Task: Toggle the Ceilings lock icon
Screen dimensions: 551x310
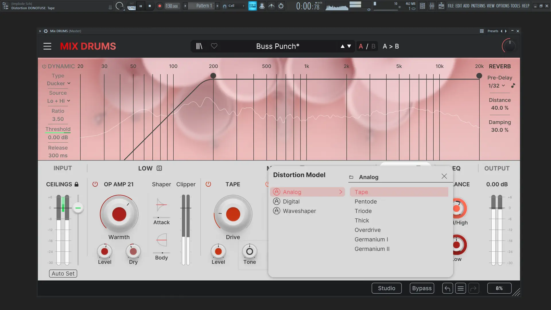Action: coord(76,184)
